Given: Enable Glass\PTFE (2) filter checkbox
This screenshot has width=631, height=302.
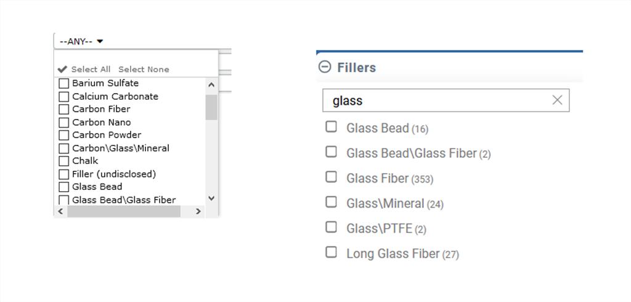Looking at the screenshot, I should point(332,227).
